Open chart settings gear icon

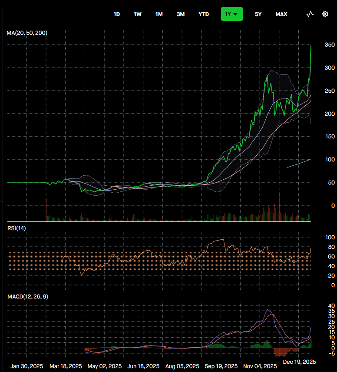[x=325, y=14]
